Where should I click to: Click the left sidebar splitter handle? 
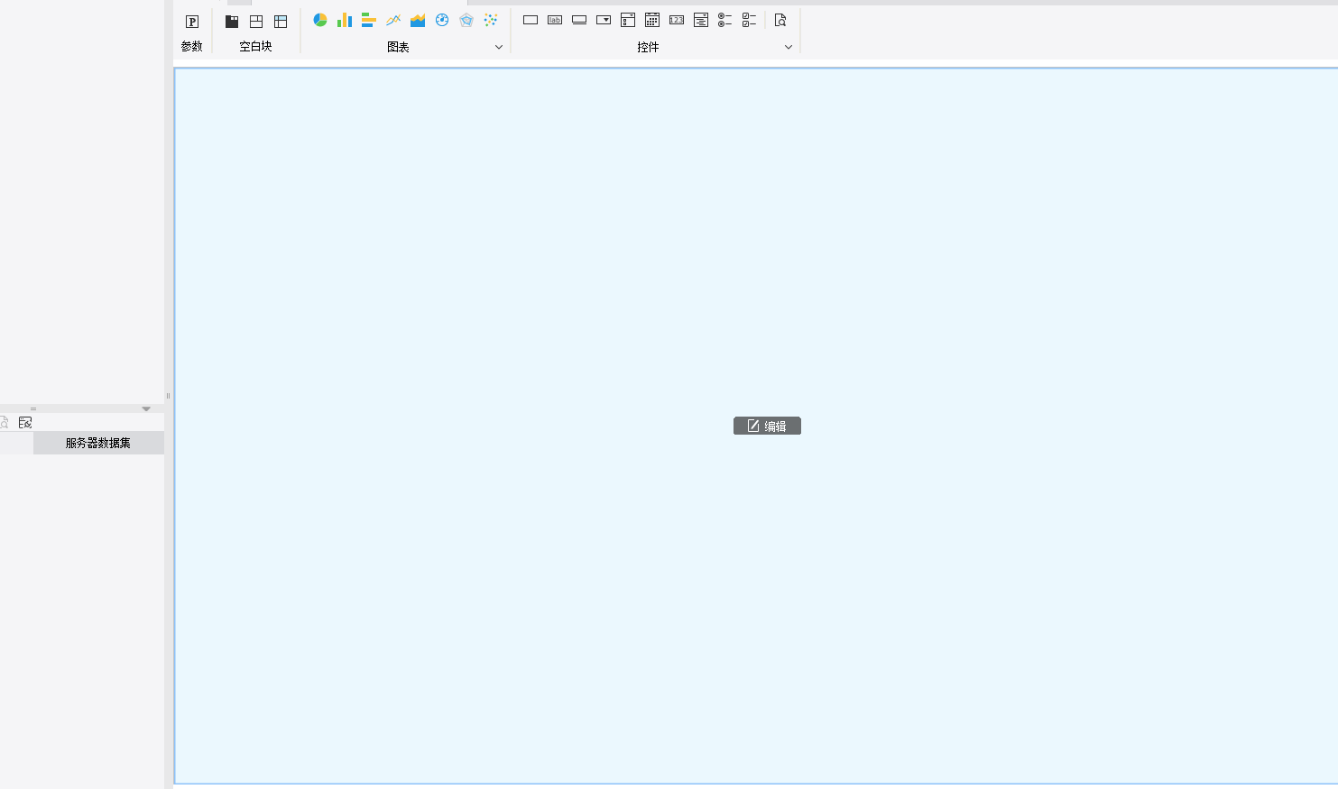tap(168, 395)
